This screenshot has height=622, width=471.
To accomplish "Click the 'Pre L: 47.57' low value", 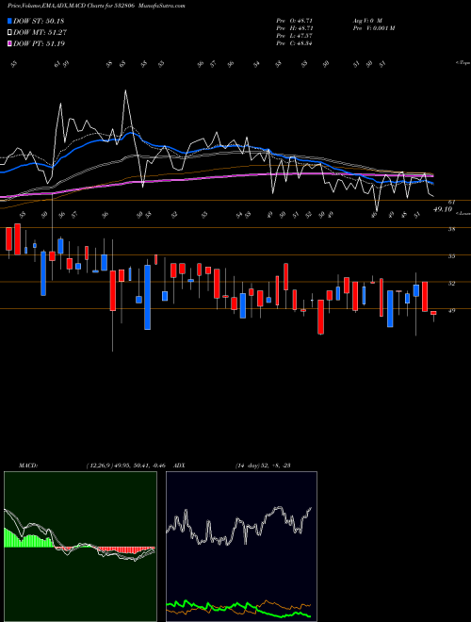I will (295, 36).
